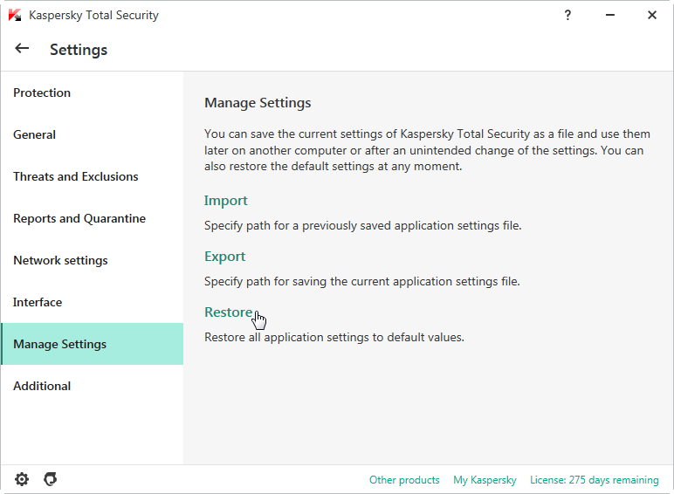Click the License days remaining link
This screenshot has height=494, width=674.
click(x=594, y=480)
